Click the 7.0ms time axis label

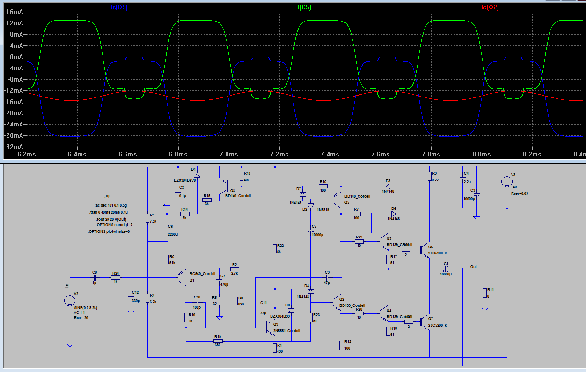click(x=229, y=154)
